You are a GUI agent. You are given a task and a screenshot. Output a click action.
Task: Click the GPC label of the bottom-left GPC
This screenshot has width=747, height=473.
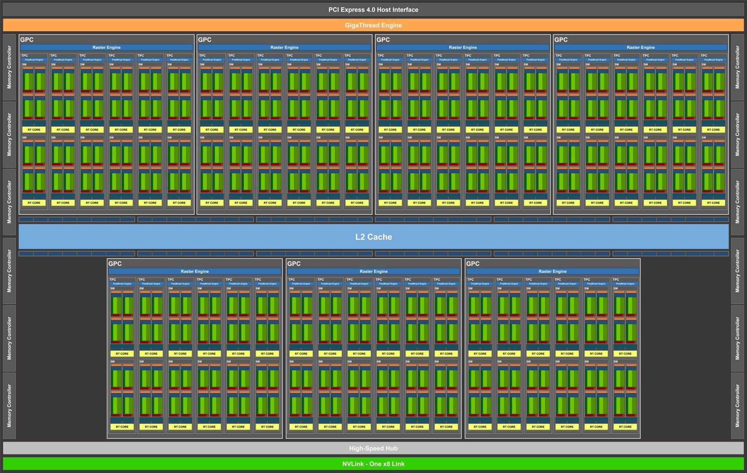(x=115, y=264)
